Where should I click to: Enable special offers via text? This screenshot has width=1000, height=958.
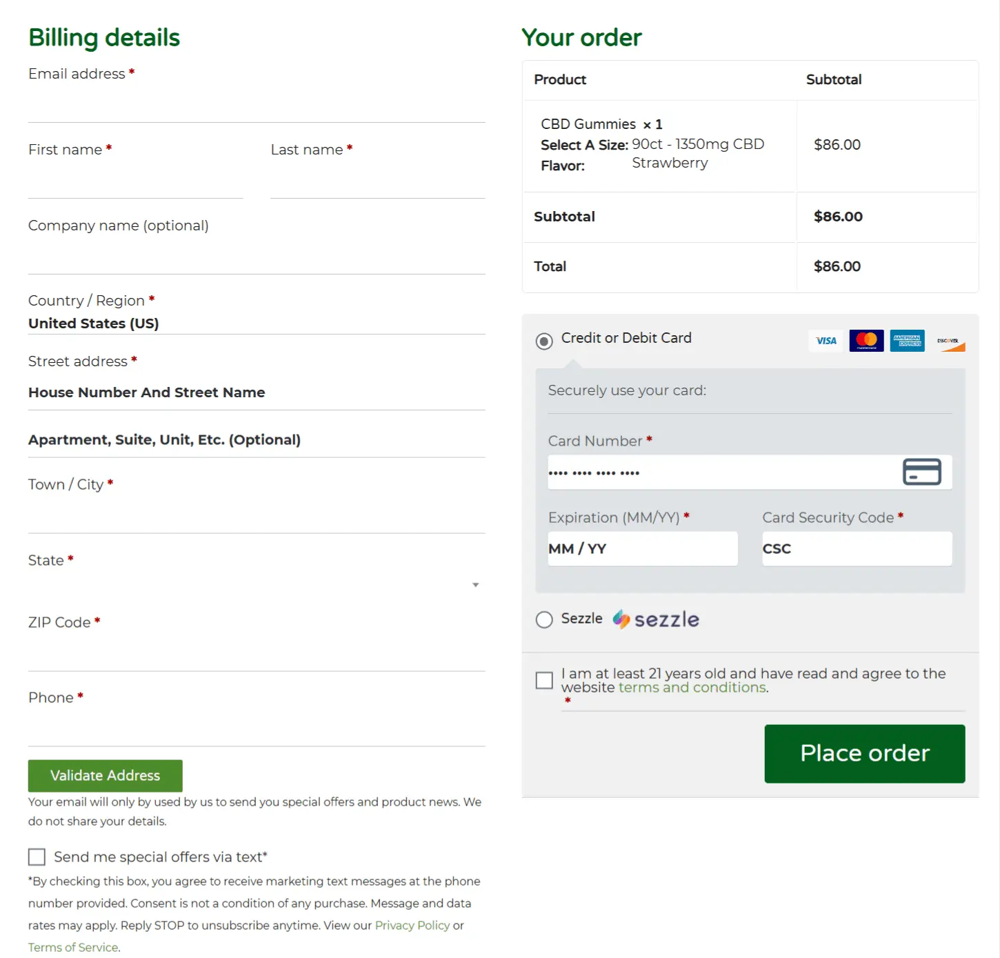37,857
